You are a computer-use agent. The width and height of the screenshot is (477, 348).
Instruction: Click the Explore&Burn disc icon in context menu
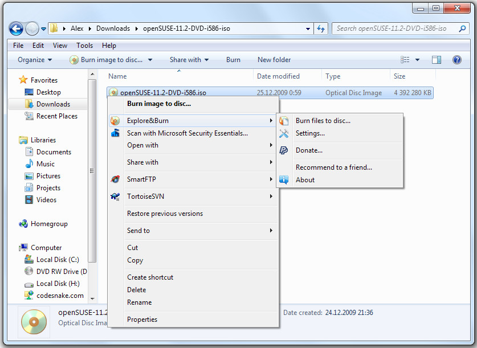[115, 121]
